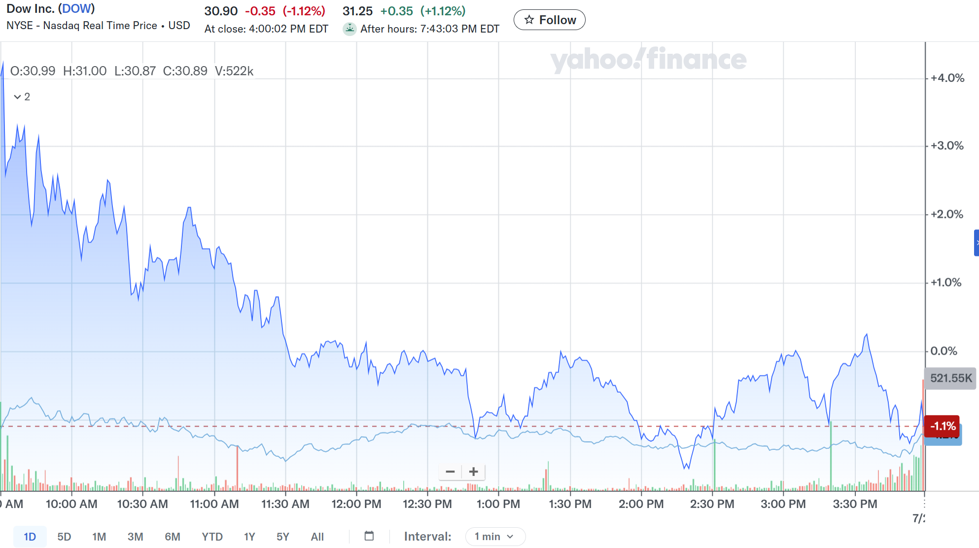Open the 1 min interval dropdown
The width and height of the screenshot is (979, 548).
click(x=495, y=537)
